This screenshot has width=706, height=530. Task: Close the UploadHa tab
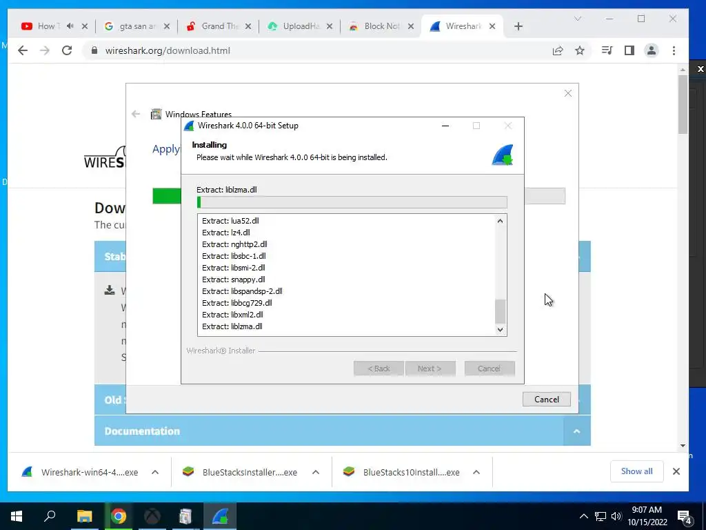[x=329, y=26]
